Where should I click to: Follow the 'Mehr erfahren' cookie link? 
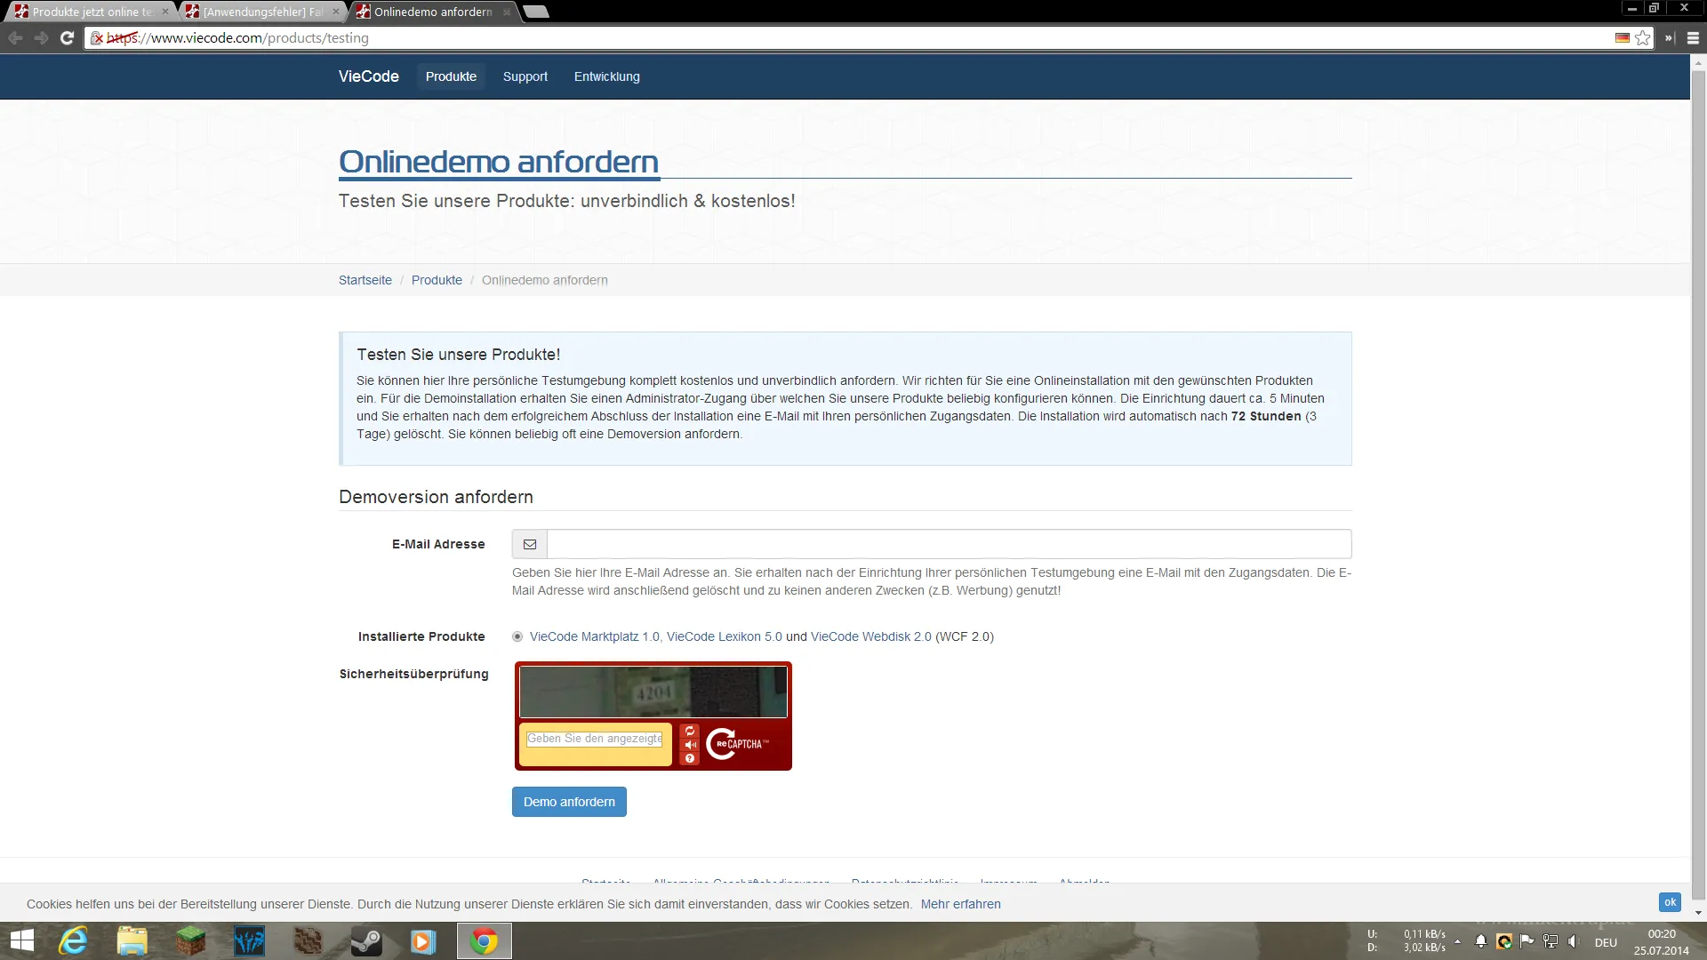[960, 904]
